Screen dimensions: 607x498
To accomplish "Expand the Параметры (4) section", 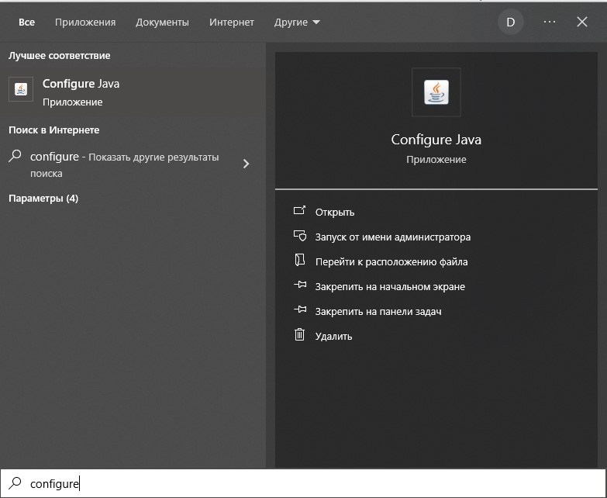I will pyautogui.click(x=43, y=199).
